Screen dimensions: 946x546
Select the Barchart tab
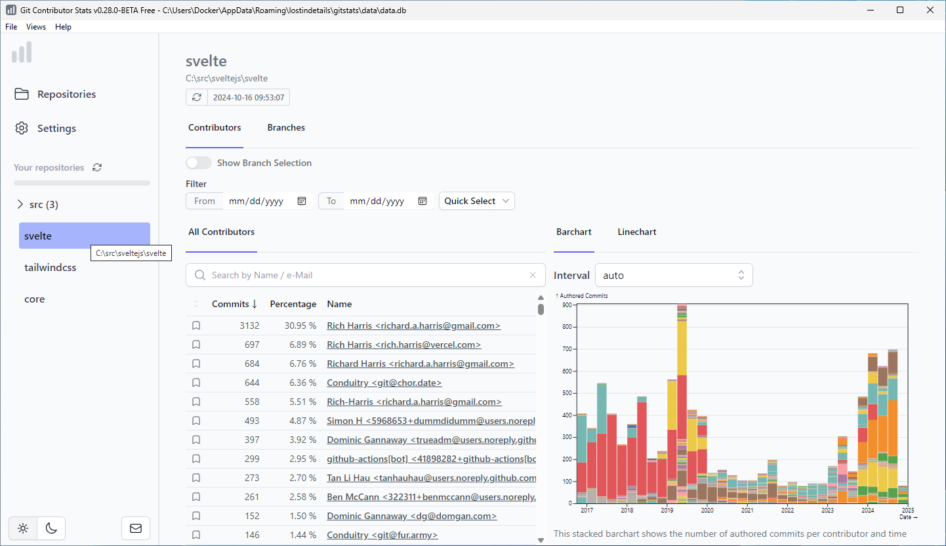[x=574, y=232]
